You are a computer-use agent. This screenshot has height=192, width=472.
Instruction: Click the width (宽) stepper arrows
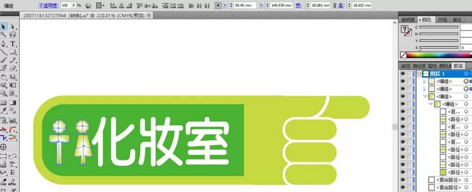tap(308, 5)
